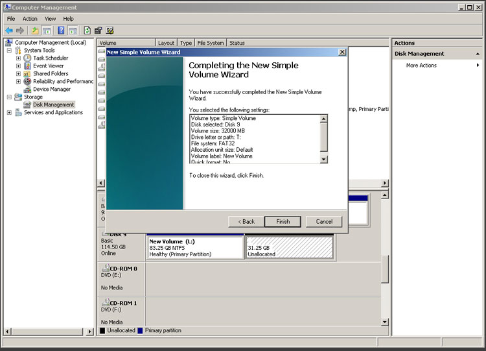This screenshot has height=351, width=486.
Task: Click the Layout column header
Action: tap(166, 43)
